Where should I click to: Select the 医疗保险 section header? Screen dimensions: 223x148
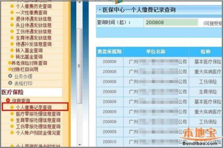13,92
